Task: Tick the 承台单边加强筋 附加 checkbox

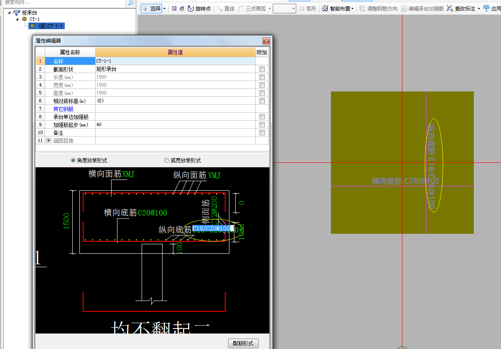Action: coord(262,116)
